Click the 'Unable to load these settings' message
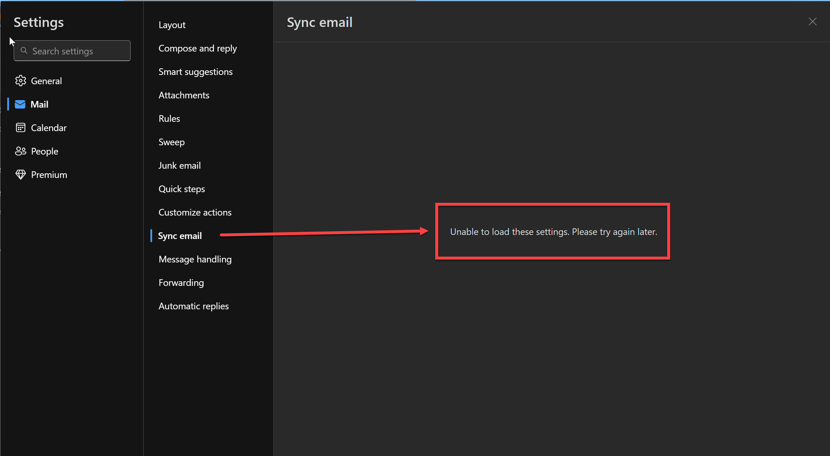830x456 pixels. coord(553,232)
